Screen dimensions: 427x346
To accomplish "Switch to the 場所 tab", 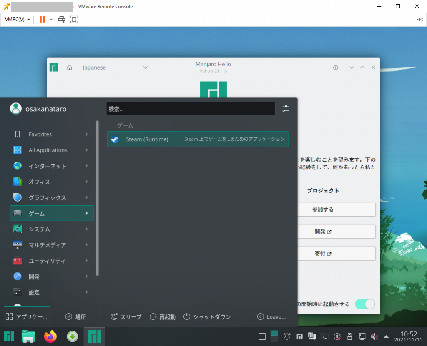I will coord(76,316).
